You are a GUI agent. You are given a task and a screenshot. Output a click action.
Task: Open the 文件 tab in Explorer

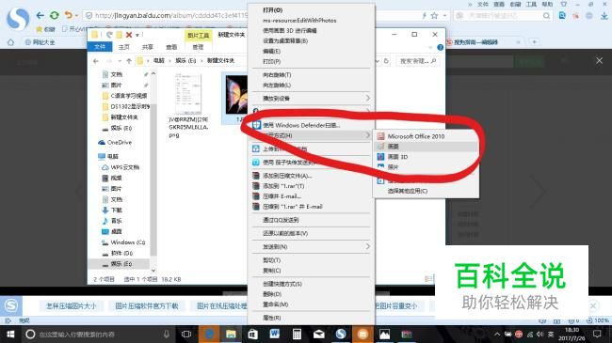point(100,47)
